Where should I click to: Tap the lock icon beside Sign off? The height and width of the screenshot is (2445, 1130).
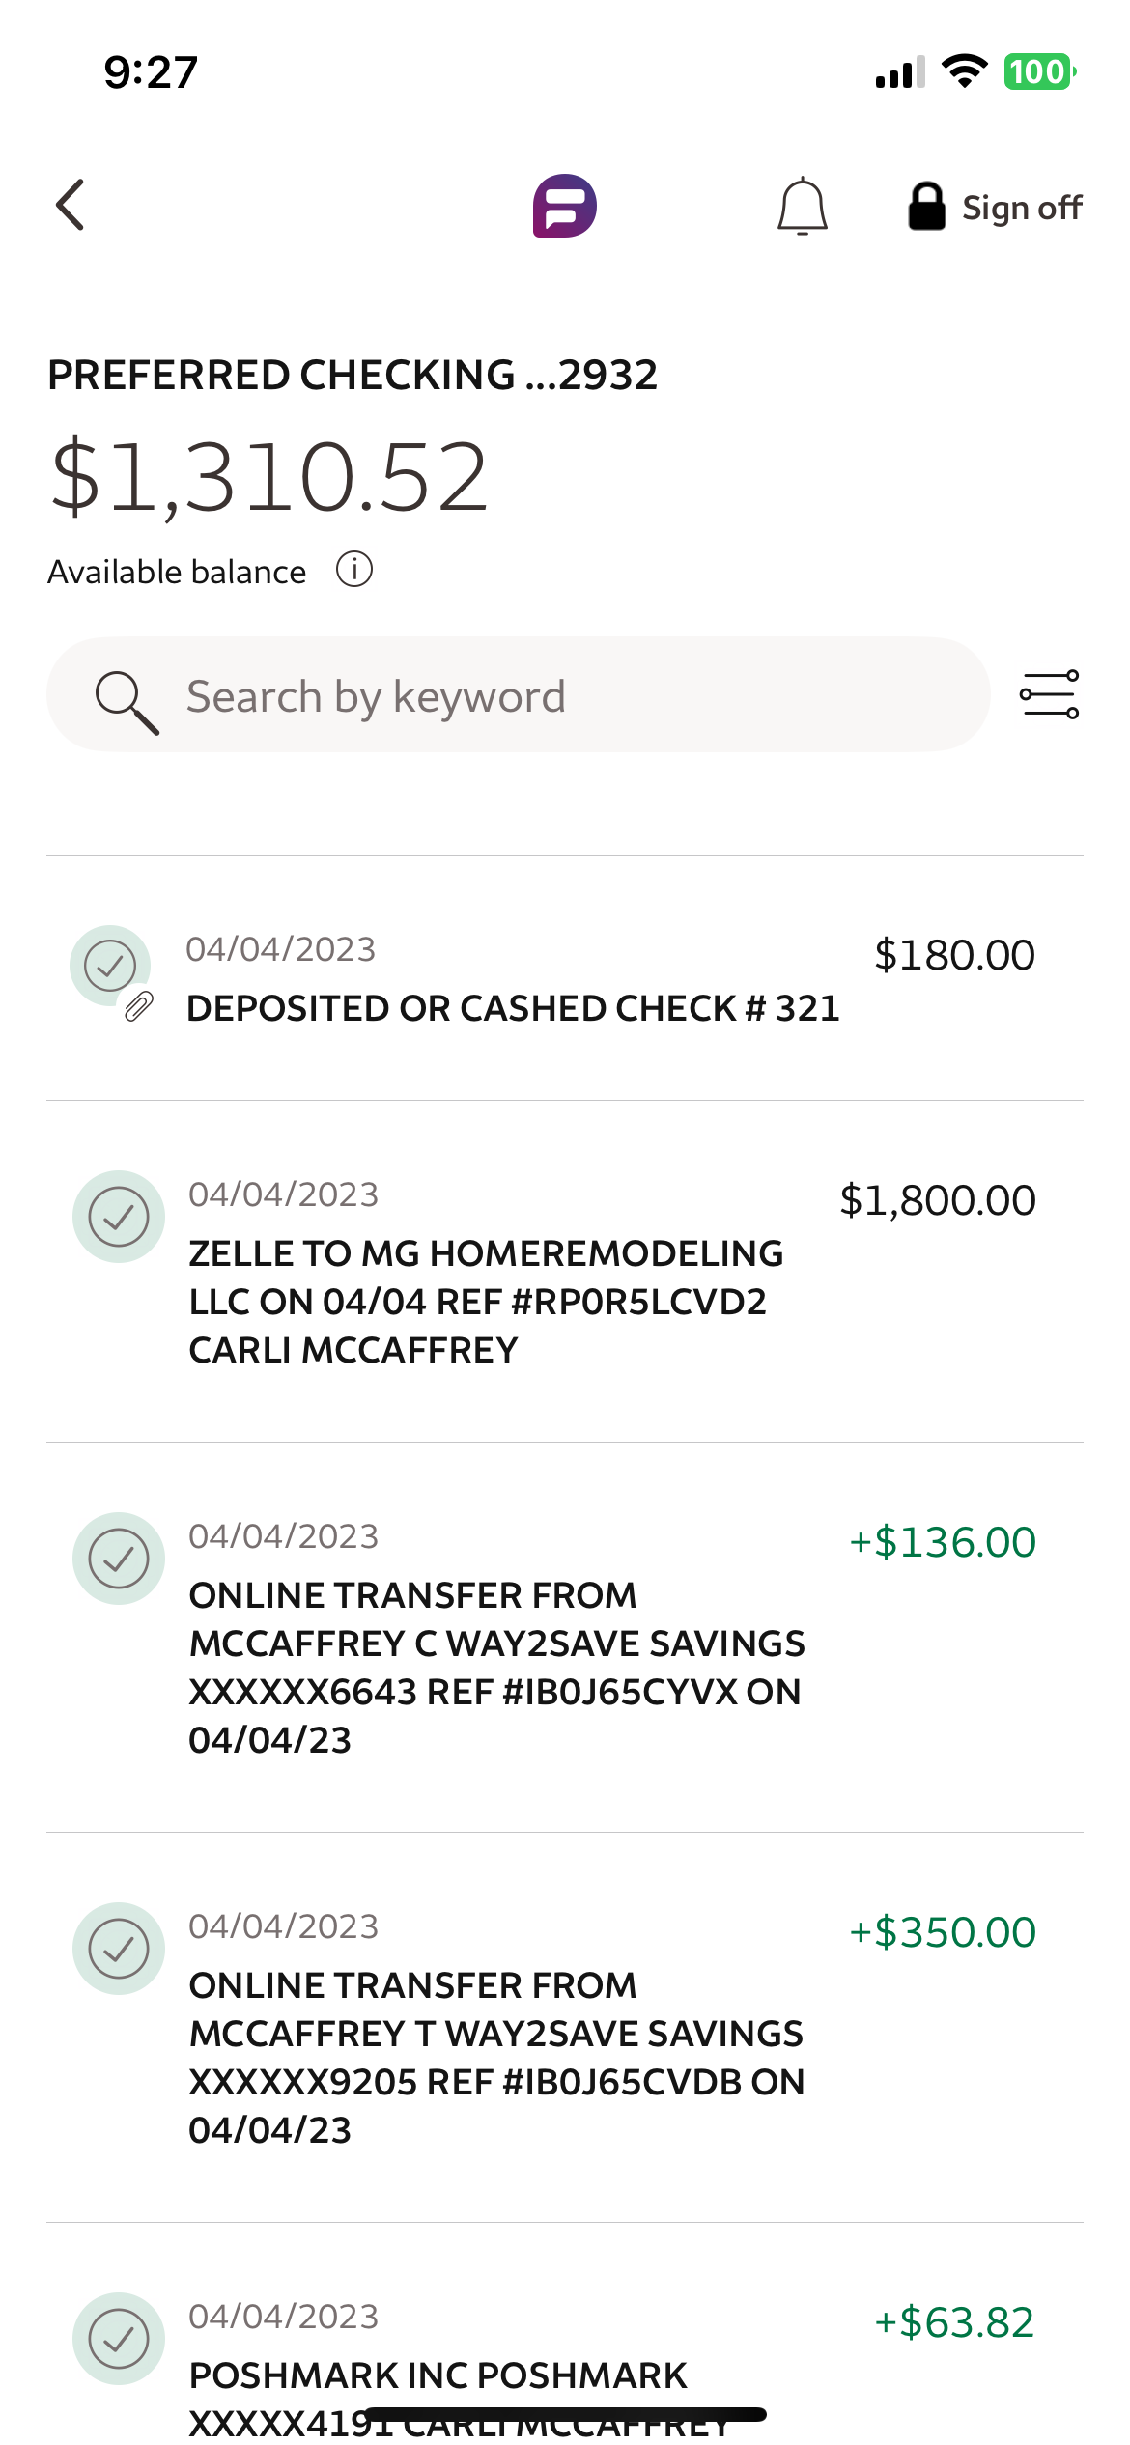(926, 206)
